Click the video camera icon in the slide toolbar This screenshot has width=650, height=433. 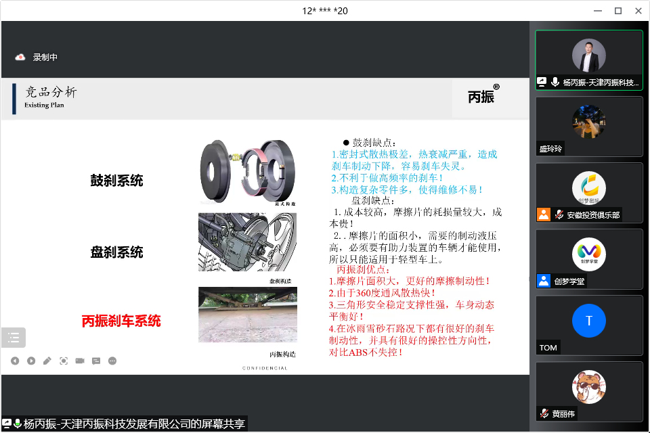coord(80,361)
